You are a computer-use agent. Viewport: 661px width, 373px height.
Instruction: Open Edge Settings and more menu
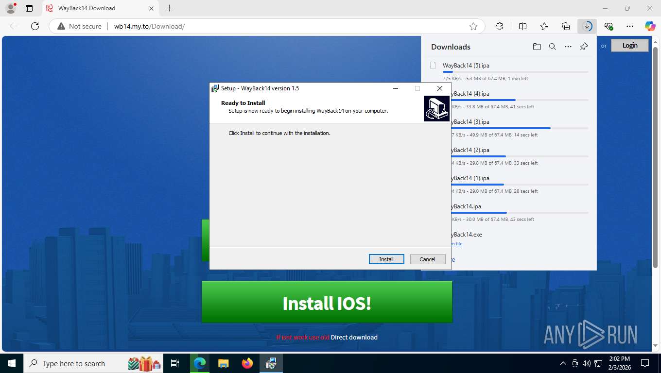pos(630,26)
